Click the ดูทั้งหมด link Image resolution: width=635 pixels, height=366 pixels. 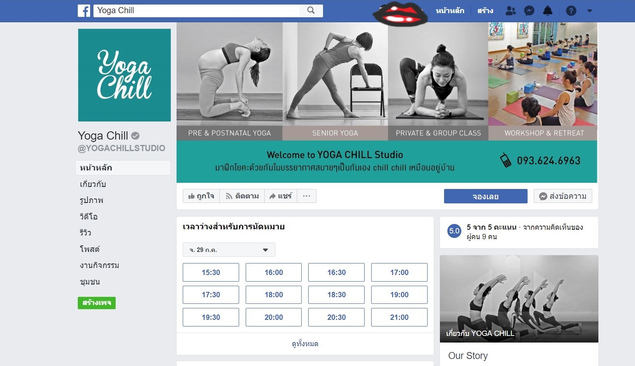point(305,344)
